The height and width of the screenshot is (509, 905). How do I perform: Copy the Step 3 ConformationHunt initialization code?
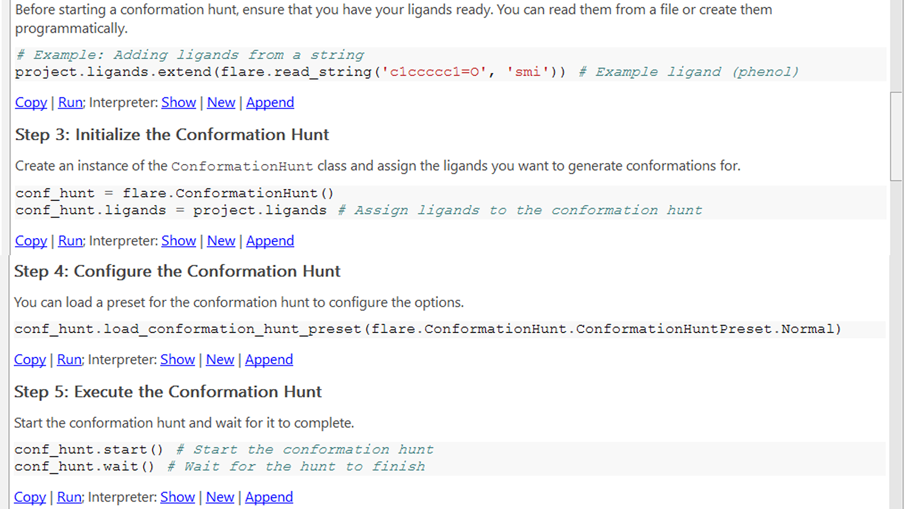31,241
